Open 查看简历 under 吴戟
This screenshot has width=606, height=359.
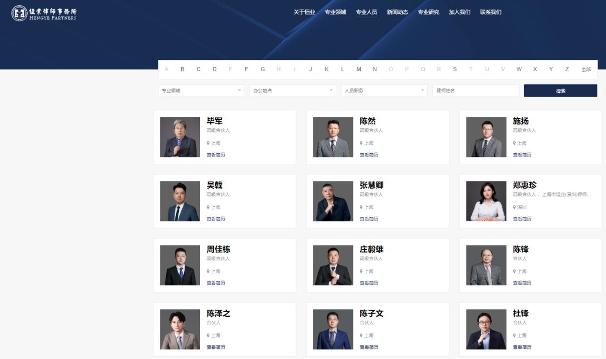pyautogui.click(x=216, y=219)
